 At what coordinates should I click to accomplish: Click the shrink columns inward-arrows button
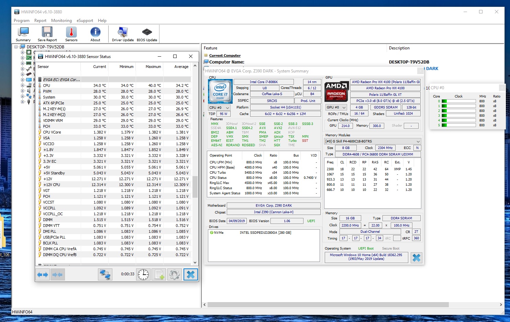[57, 275]
